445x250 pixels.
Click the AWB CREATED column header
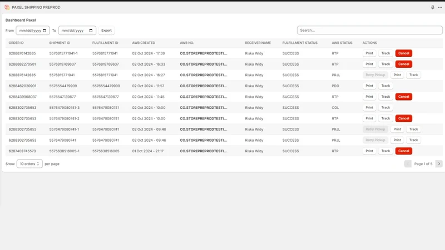tap(144, 43)
